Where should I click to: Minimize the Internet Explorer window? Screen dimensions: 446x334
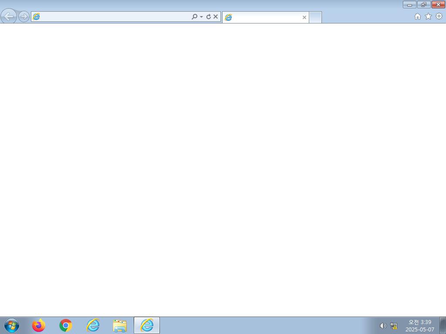point(409,4)
